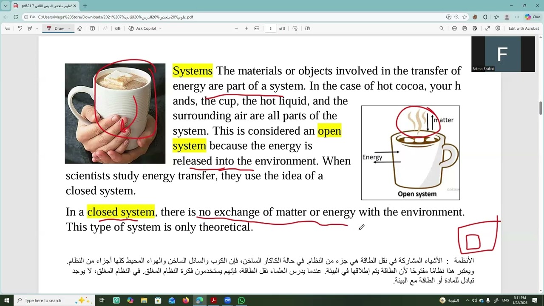This screenshot has height=306, width=544.
Task: Click the page zoom magnifier in address bar
Action: [x=456, y=17]
